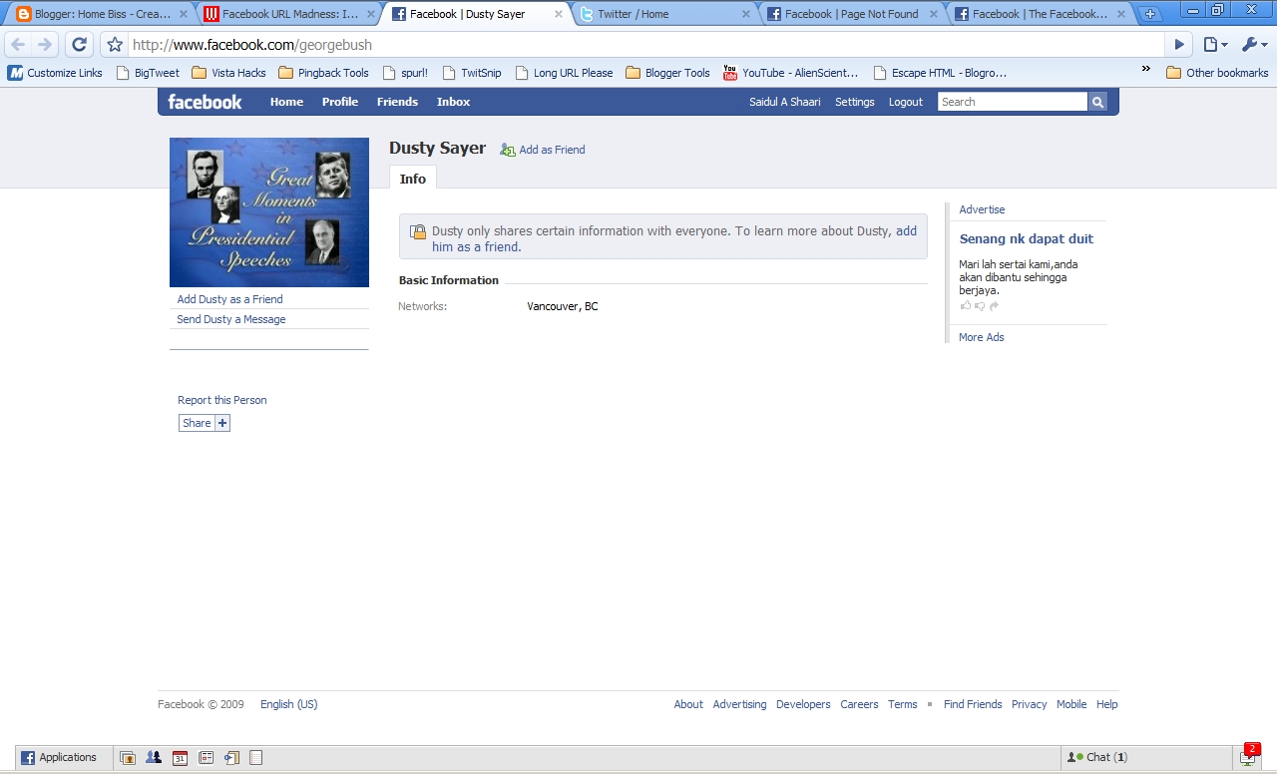Image resolution: width=1277 pixels, height=774 pixels.
Task: Click the Escape HTML bookmark
Action: [x=939, y=73]
